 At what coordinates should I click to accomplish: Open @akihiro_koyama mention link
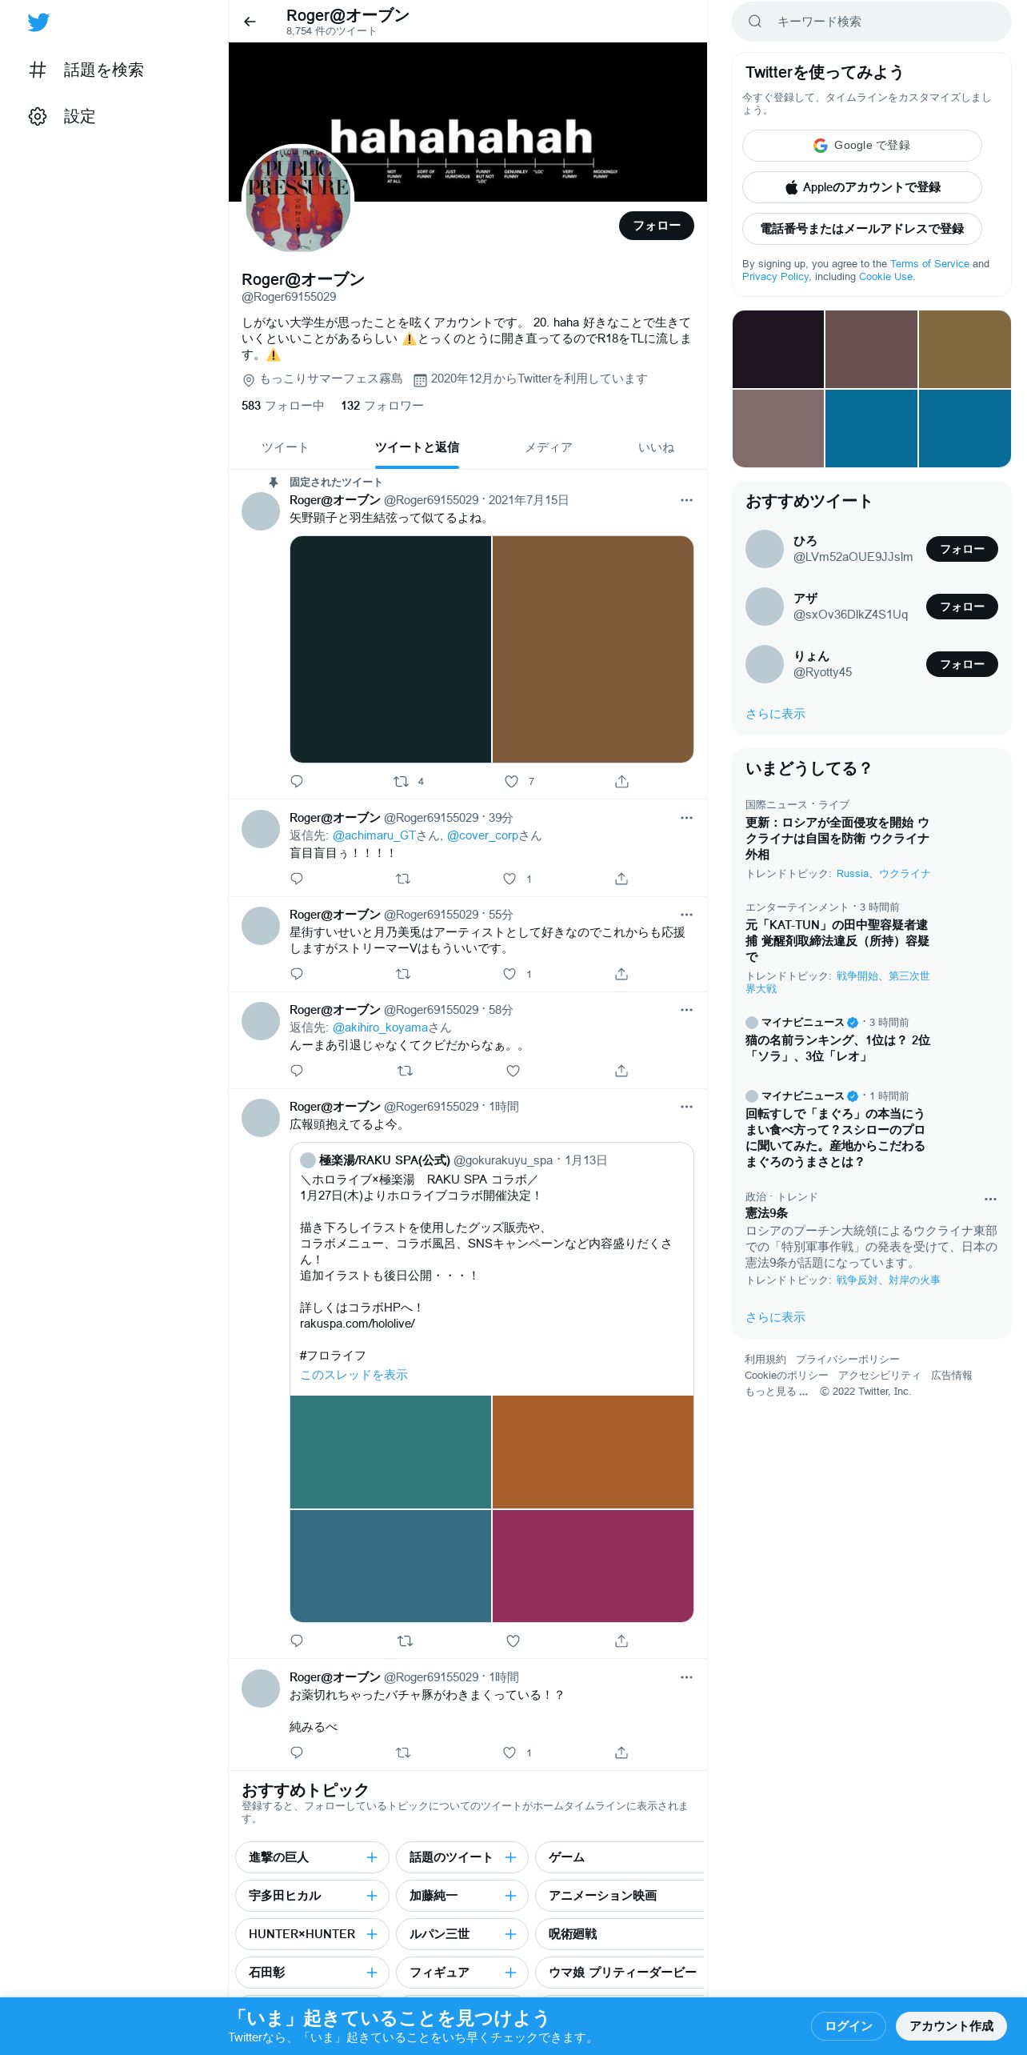(381, 1027)
